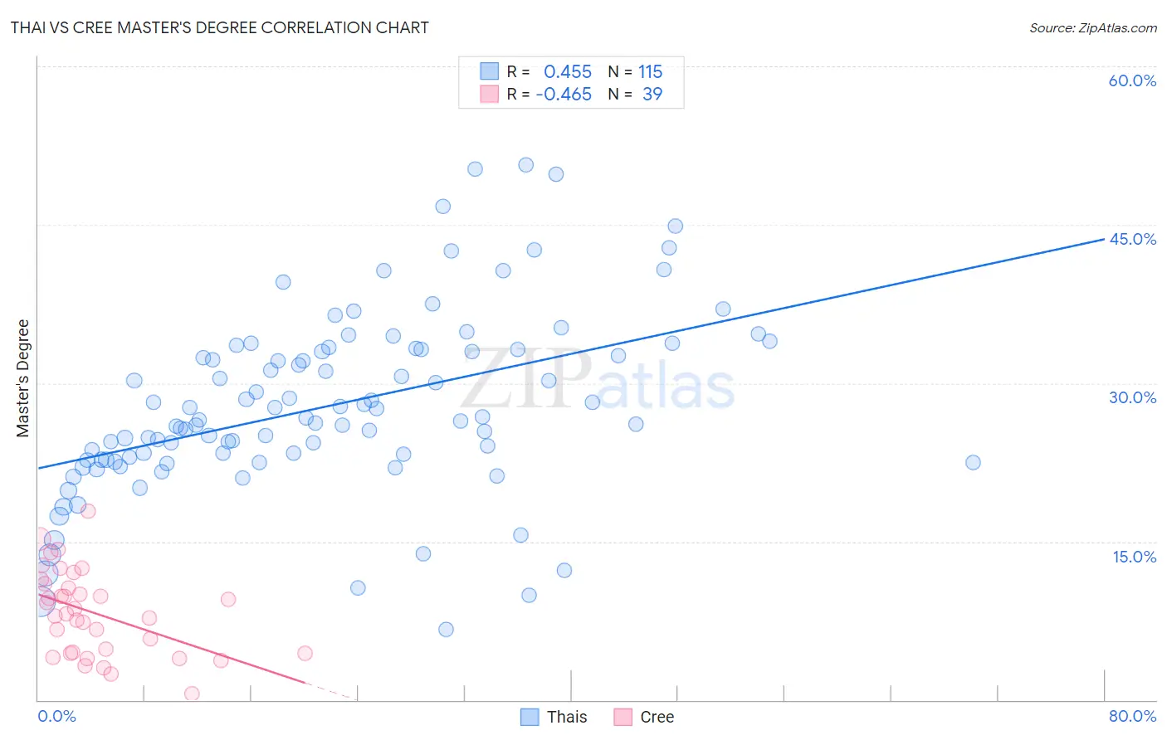Click the Cree legend label

[x=657, y=717]
